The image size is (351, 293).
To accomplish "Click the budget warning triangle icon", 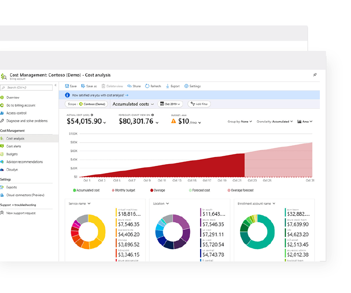I will pos(173,121).
